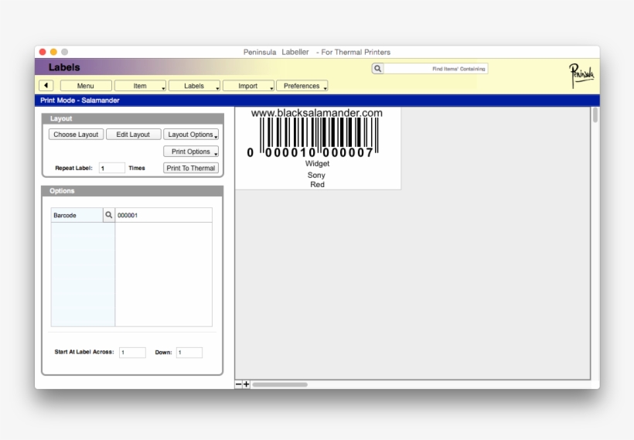Click the Repeat Label times field

[112, 168]
